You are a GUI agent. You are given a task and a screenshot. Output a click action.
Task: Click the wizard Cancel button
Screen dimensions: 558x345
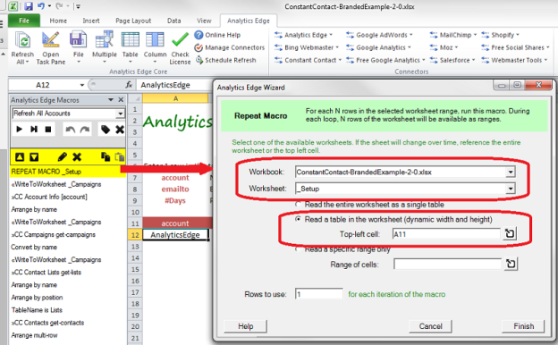point(430,326)
